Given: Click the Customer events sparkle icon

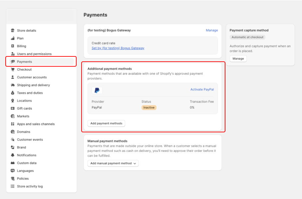Looking at the screenshot, I should pos(13,140).
